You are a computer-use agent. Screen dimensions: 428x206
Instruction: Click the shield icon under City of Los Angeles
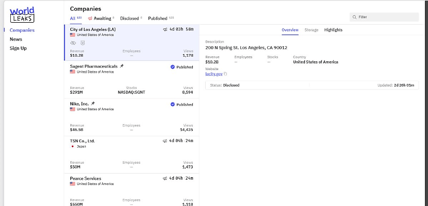(83, 43)
